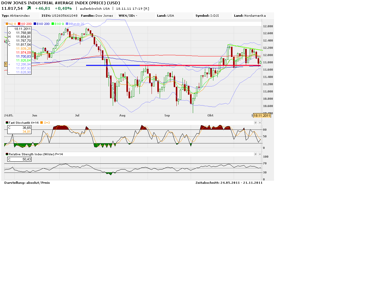Toggle visibility of the Fast Stochastik indicator
Viewport: 388px width, 299px height.
pos(6,123)
